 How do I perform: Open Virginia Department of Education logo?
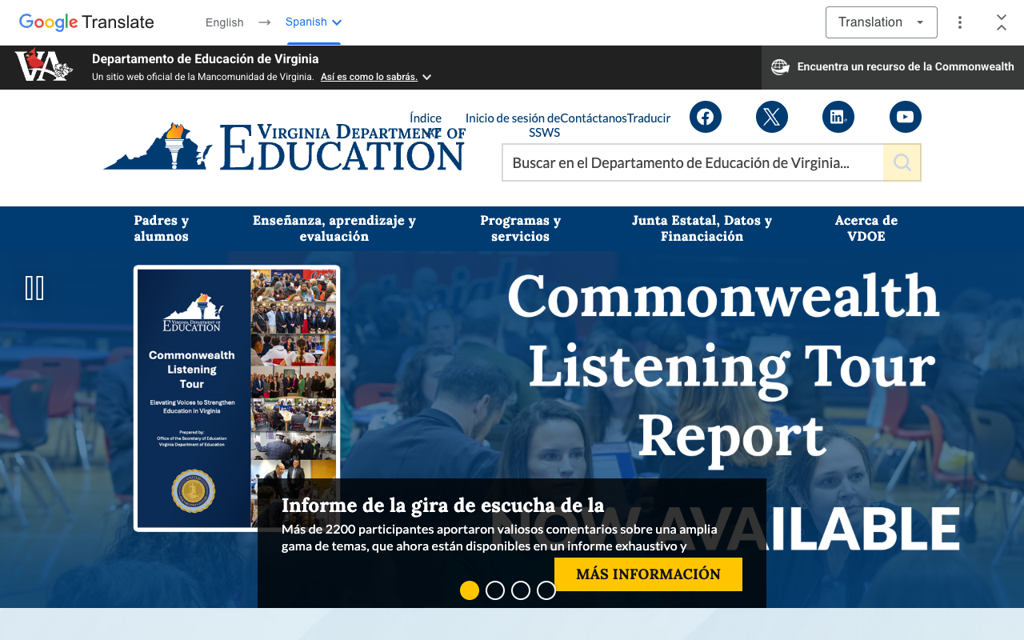point(284,146)
